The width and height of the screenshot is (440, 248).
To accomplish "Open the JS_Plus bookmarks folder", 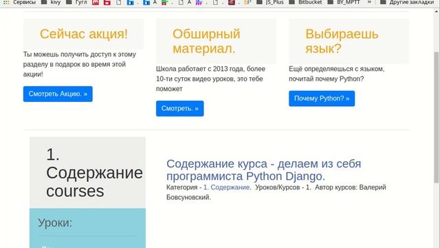I will [x=270, y=2].
